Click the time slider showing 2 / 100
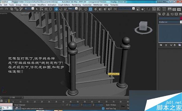The image size is (182, 111). click(12, 97)
